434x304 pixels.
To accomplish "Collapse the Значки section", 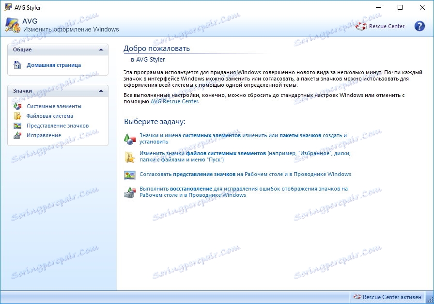I will pyautogui.click(x=101, y=91).
